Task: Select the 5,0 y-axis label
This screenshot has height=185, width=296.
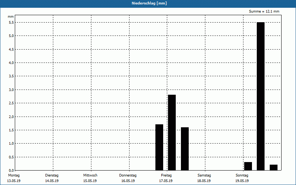Action: (x=11, y=36)
